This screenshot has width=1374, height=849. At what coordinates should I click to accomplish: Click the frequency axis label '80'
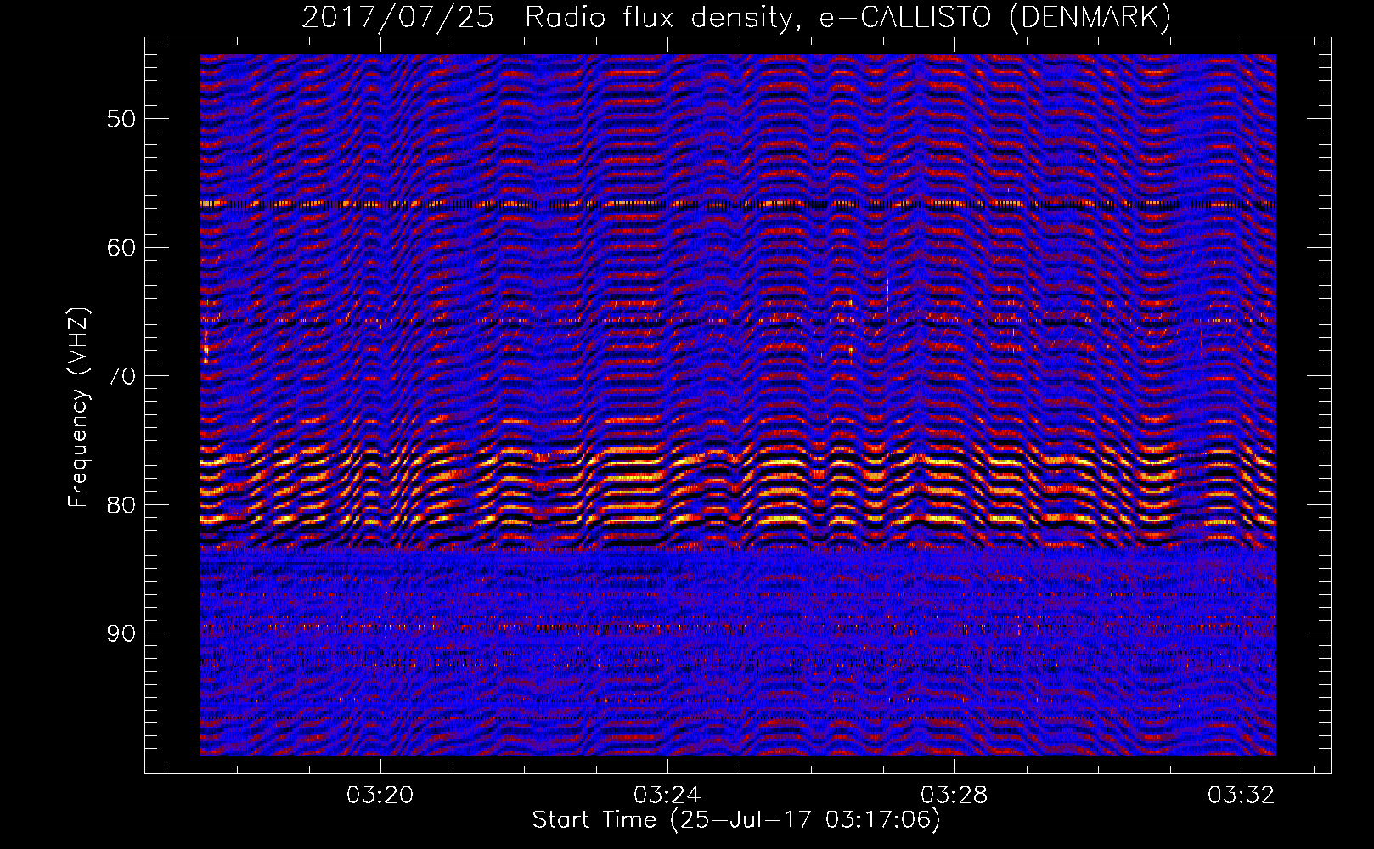coord(121,505)
